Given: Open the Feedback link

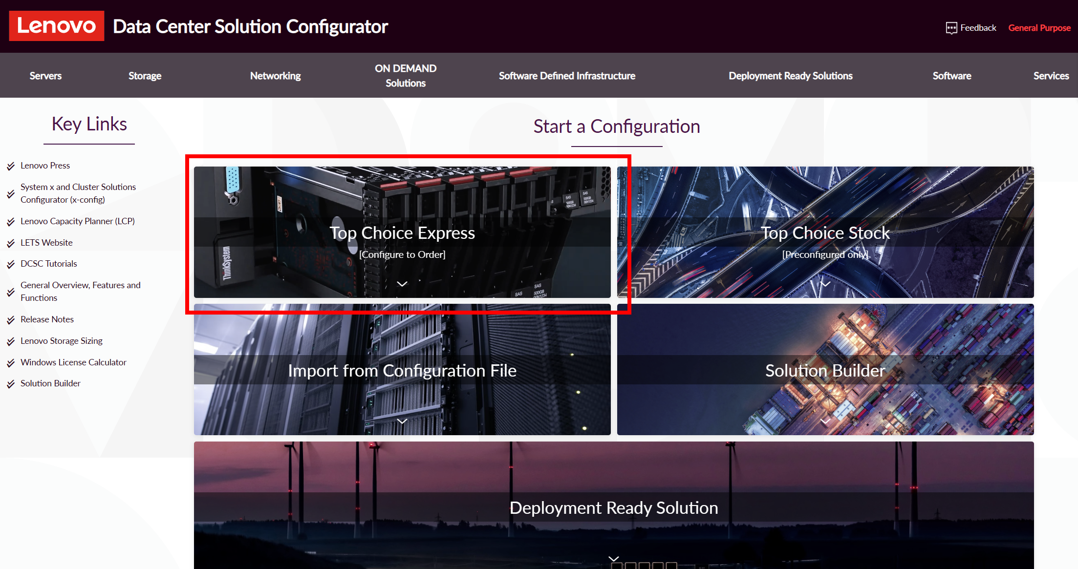Looking at the screenshot, I should pyautogui.click(x=978, y=28).
